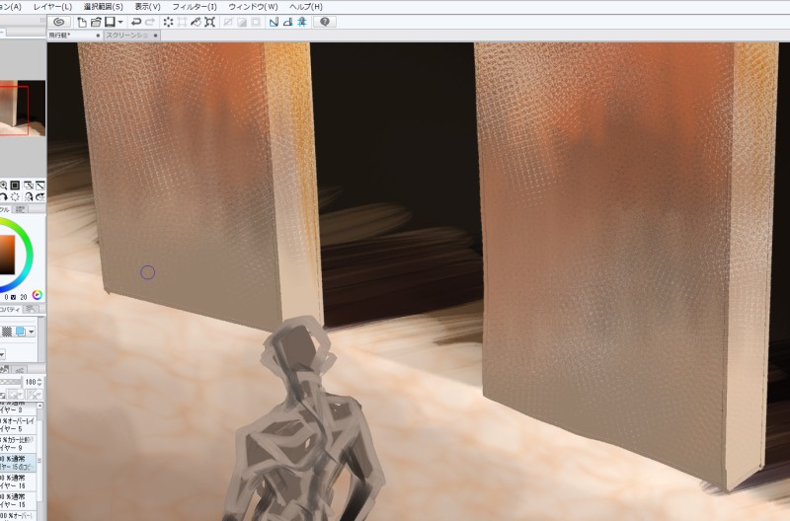Click the fit-to-screen navigator icon

tap(15, 186)
